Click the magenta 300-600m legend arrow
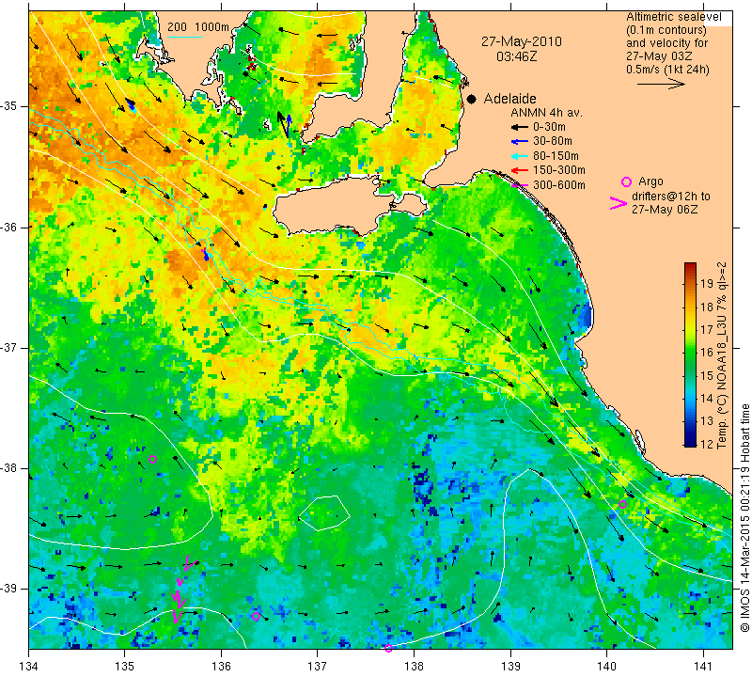The width and height of the screenshot is (752, 677). (519, 185)
